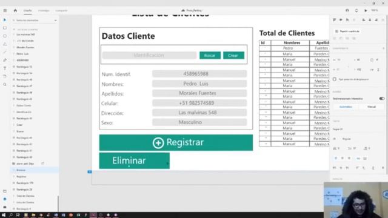
Task: Select the Morales Fuentes field on canvas
Action: click(x=199, y=93)
